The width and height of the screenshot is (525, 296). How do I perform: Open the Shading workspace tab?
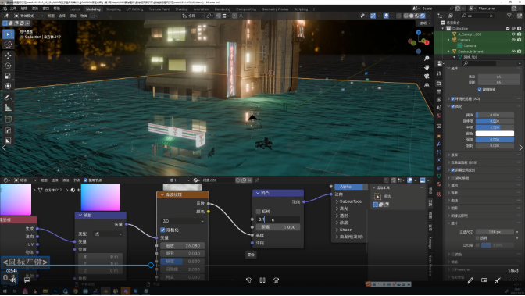click(x=181, y=9)
